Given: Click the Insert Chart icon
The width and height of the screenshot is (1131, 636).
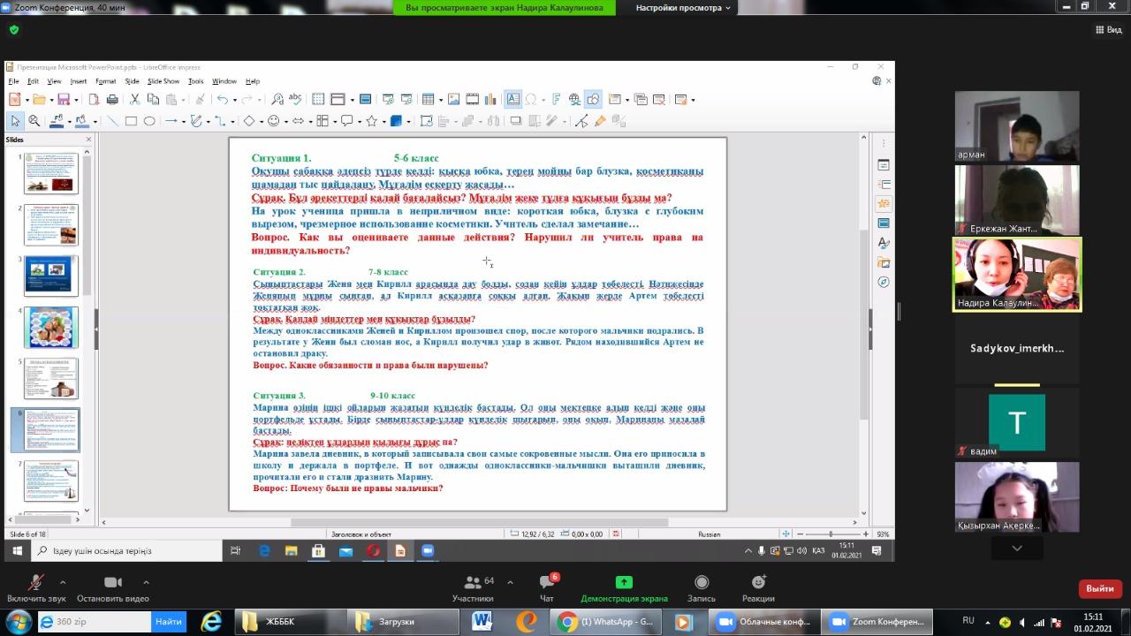Looking at the screenshot, I should 492,100.
